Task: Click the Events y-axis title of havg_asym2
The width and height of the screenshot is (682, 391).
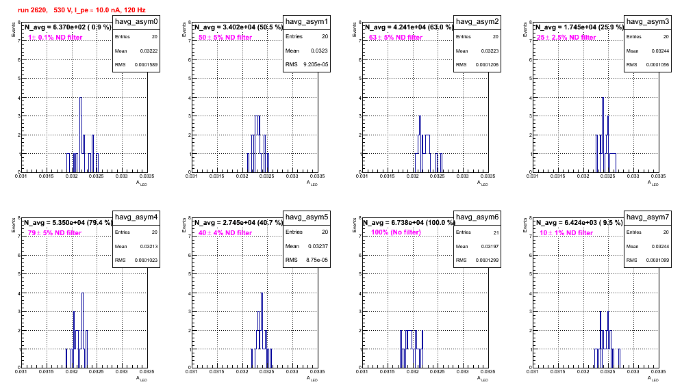Action: coord(355,29)
